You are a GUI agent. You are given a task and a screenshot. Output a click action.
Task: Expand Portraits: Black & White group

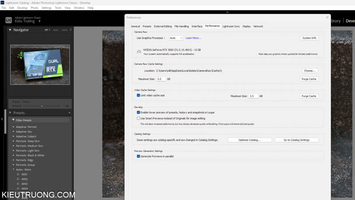click(x=13, y=155)
